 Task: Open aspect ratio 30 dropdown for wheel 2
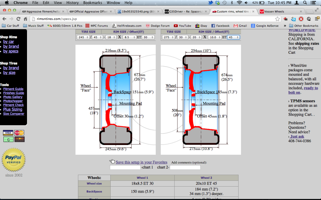tap(183, 37)
